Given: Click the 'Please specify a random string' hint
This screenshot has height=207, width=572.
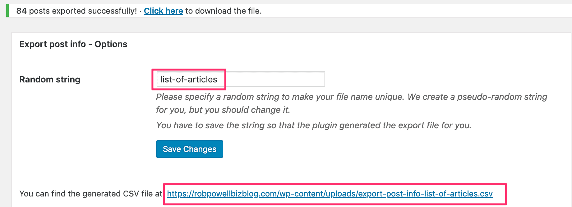Looking at the screenshot, I should (218, 97).
